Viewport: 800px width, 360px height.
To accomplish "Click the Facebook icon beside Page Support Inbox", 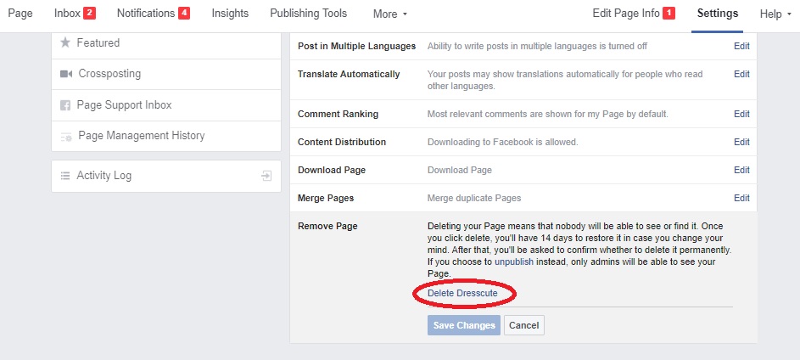I will (x=65, y=105).
